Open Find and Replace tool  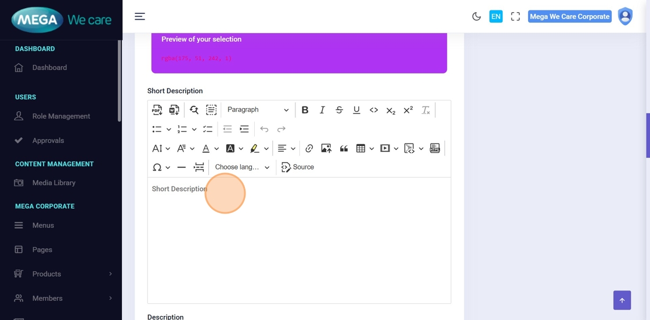[x=194, y=110]
